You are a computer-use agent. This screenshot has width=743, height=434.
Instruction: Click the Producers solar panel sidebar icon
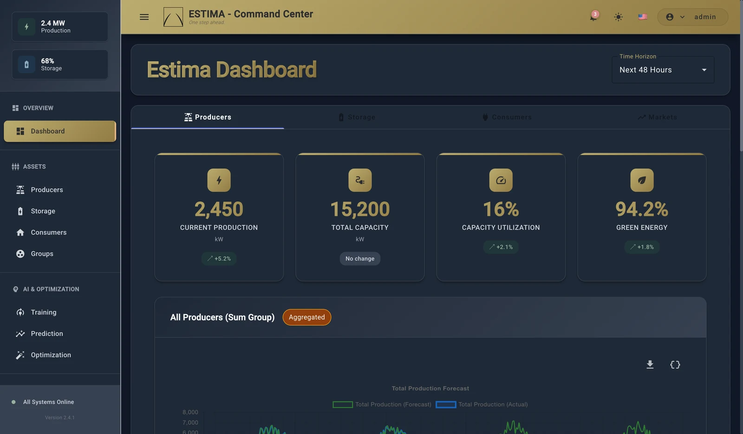(x=20, y=190)
